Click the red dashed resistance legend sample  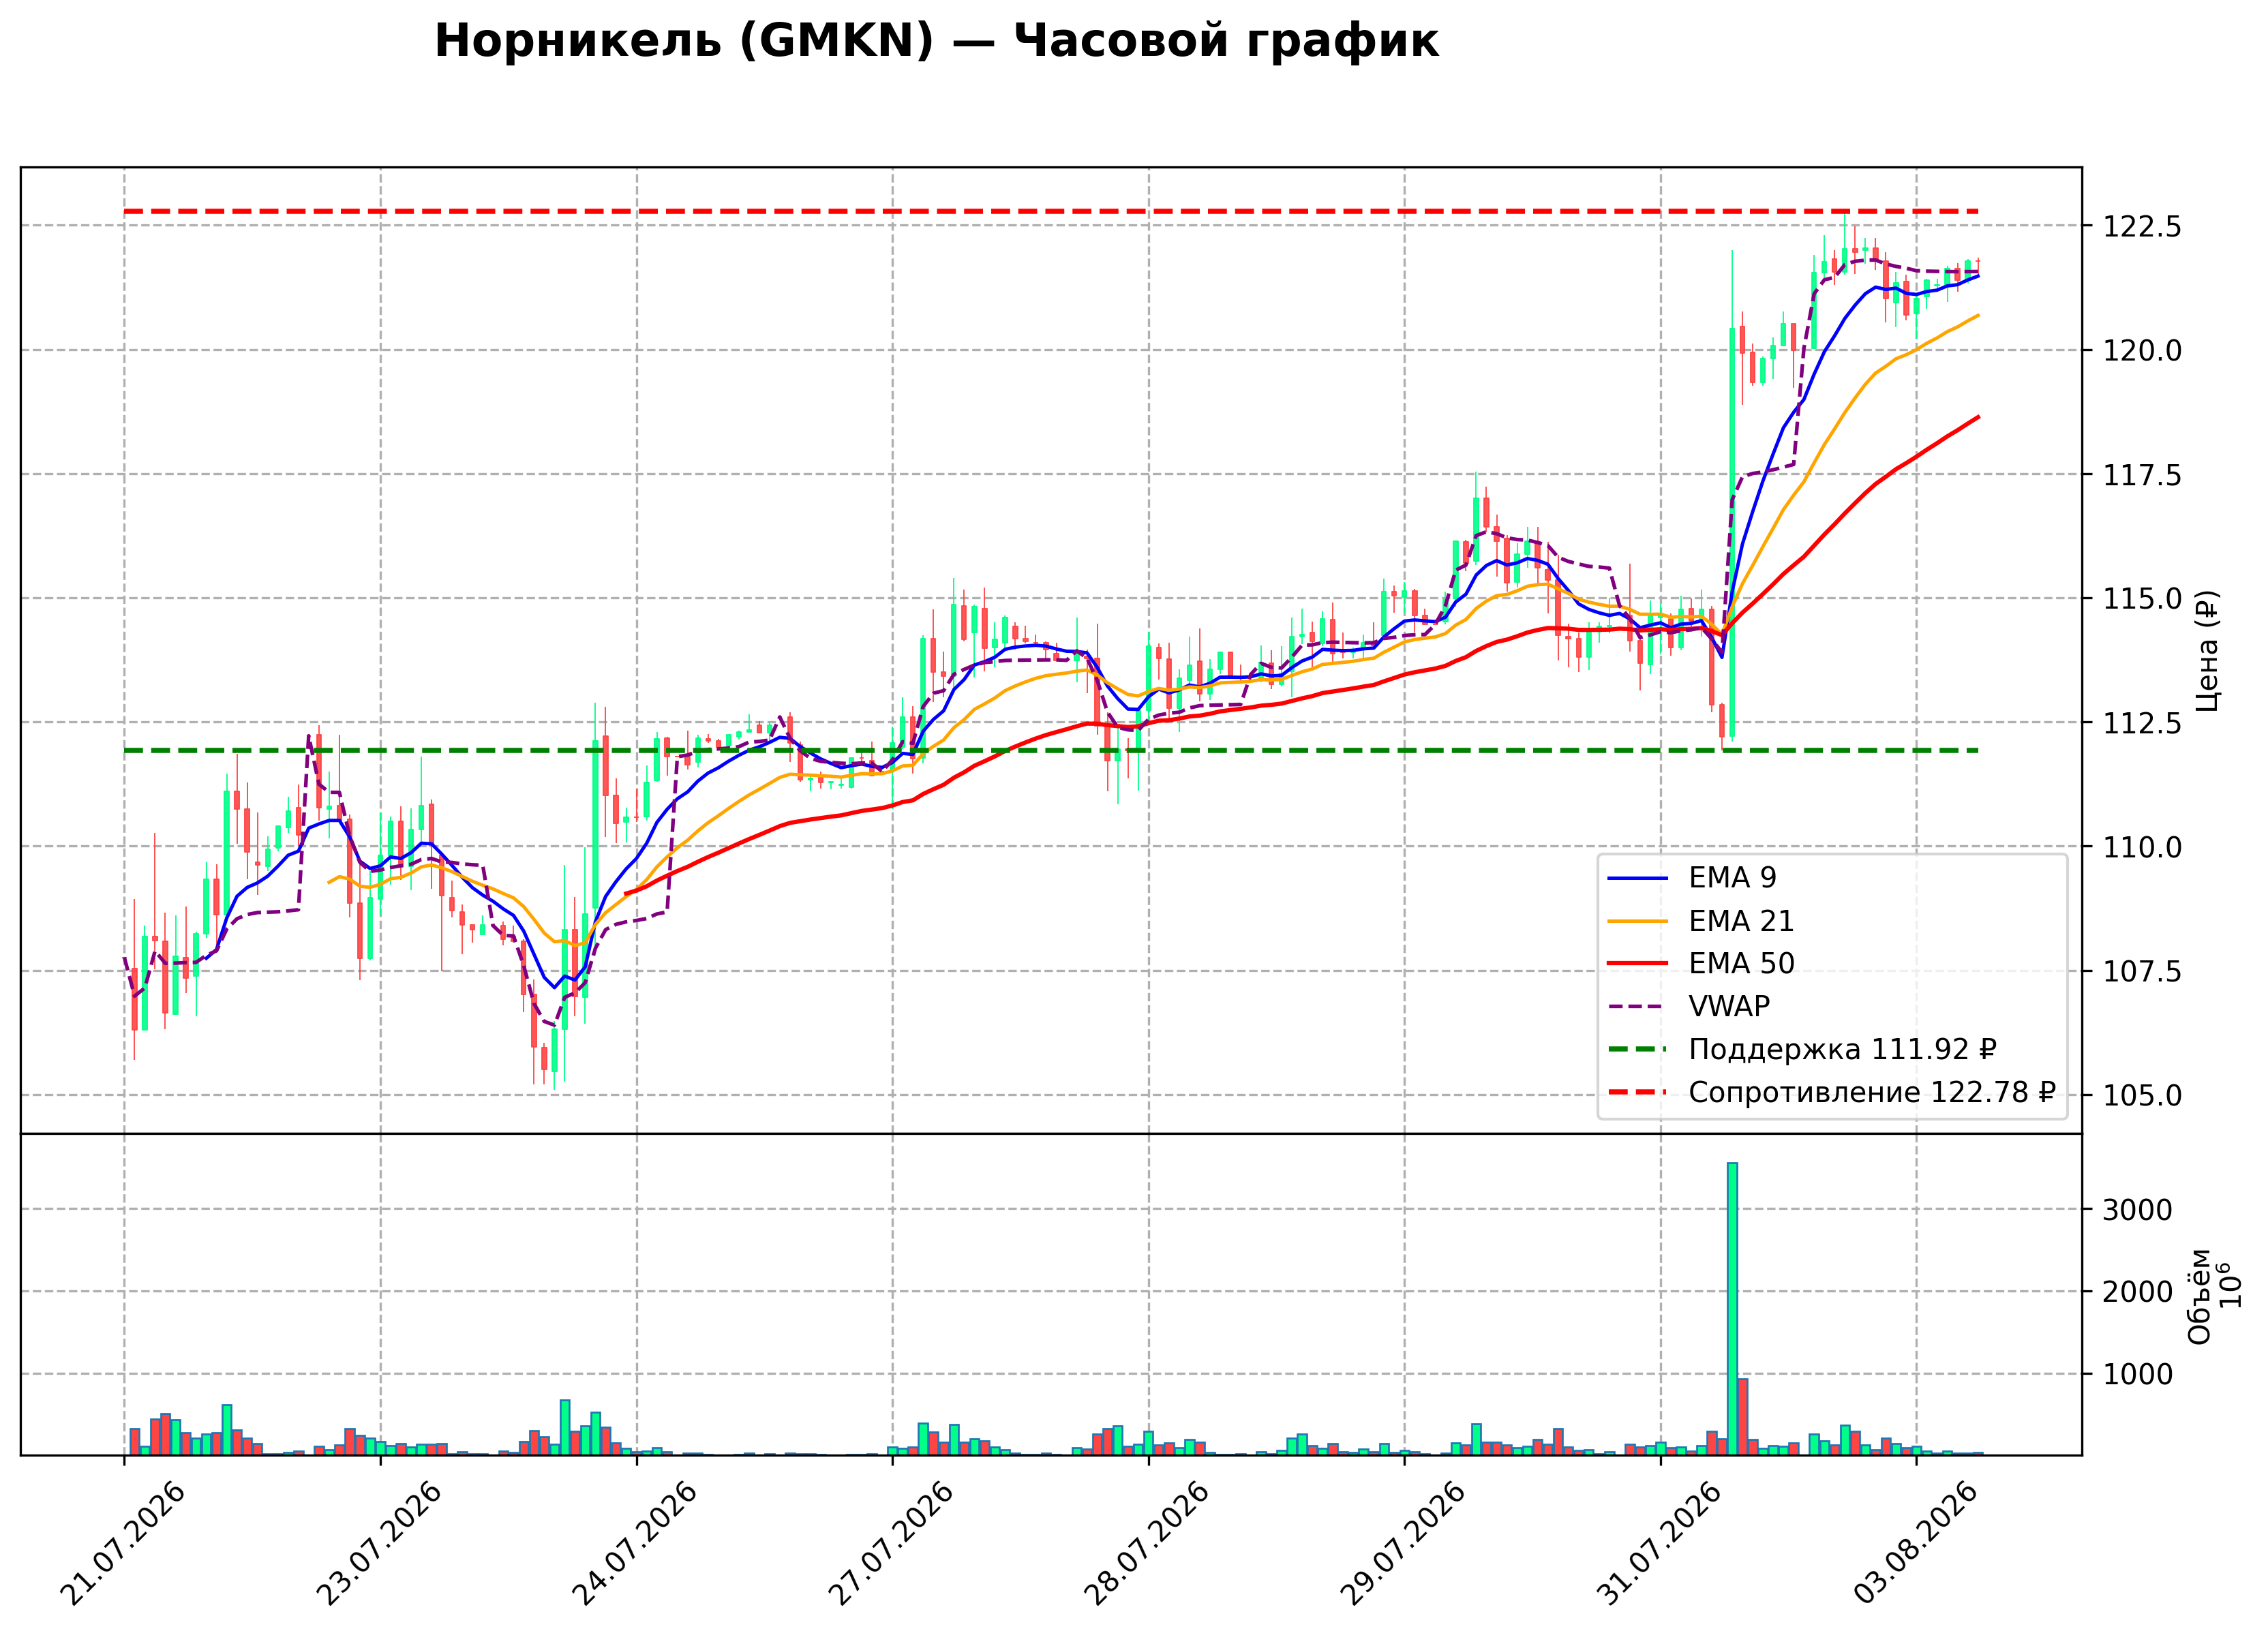pyautogui.click(x=1638, y=1093)
